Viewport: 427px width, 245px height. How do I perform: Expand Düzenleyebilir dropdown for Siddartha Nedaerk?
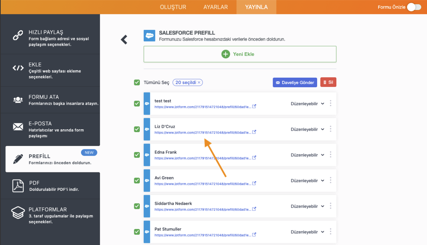point(307,206)
